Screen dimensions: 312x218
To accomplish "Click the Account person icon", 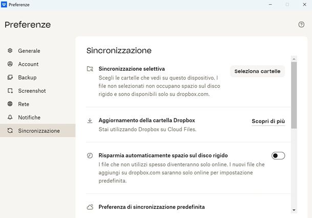I will pyautogui.click(x=10, y=64).
